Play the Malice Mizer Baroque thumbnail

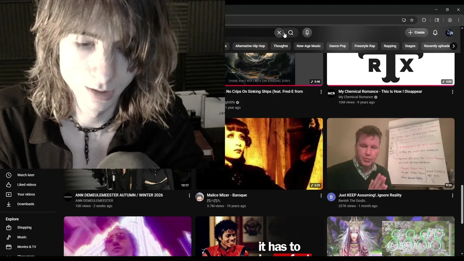tap(274, 154)
